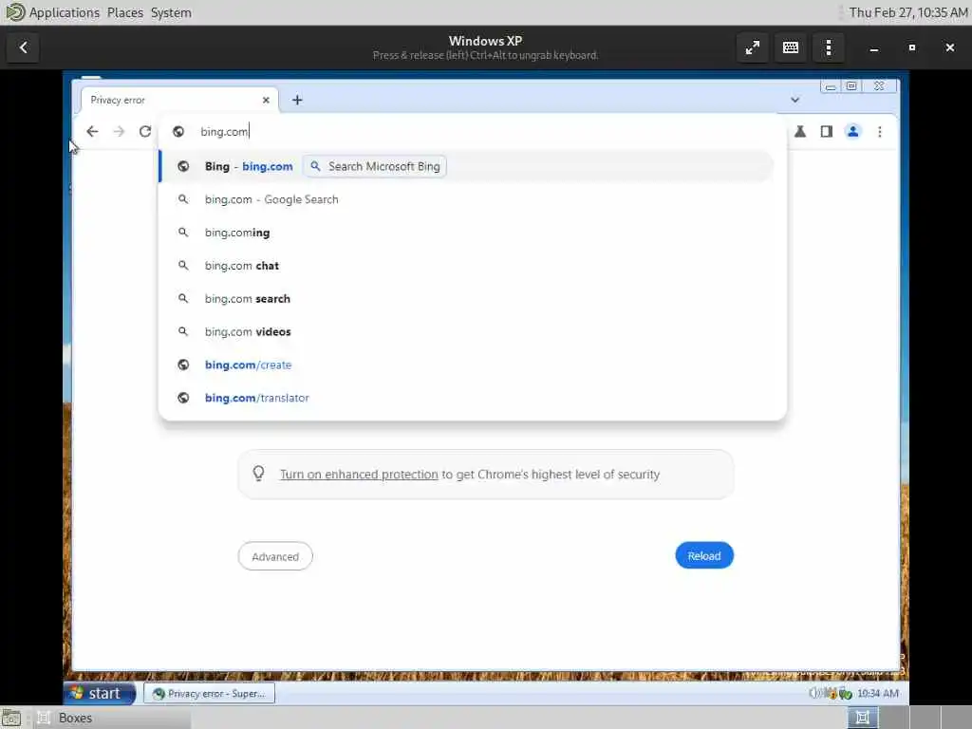Select the Privacy error tab

[x=179, y=100]
